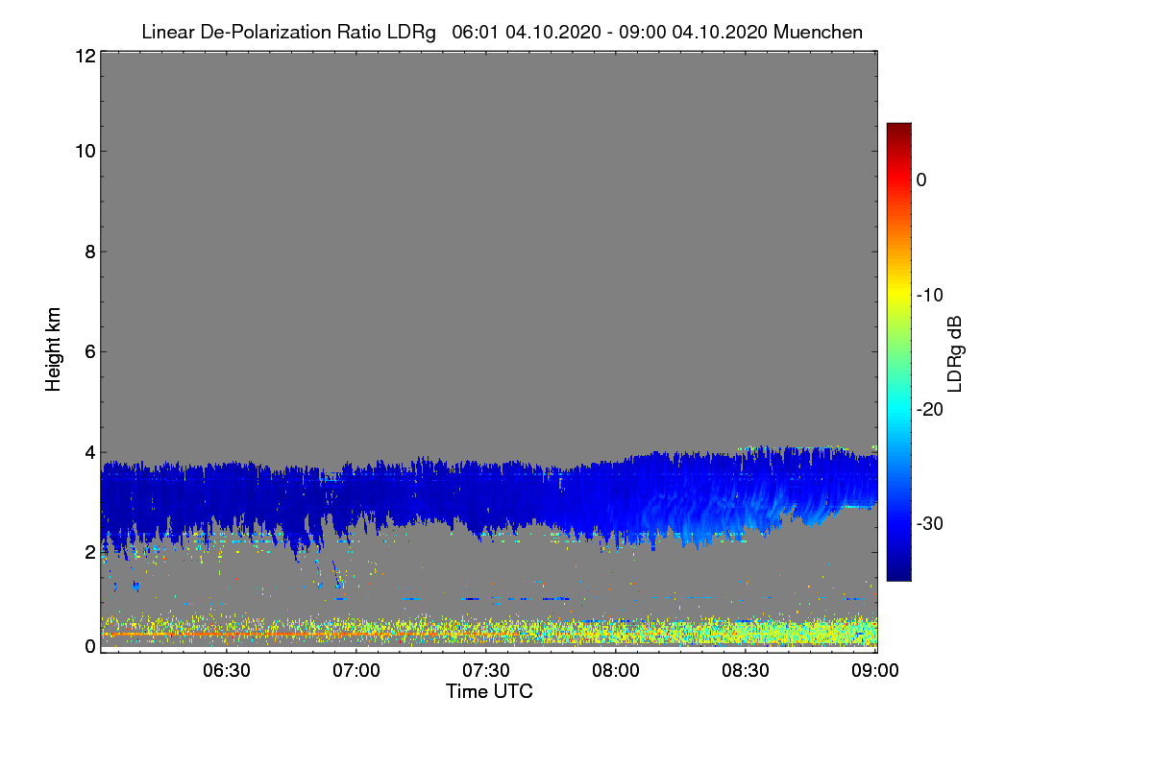Click the y-axis tick label '10'
1153x768 pixels.
(84, 151)
